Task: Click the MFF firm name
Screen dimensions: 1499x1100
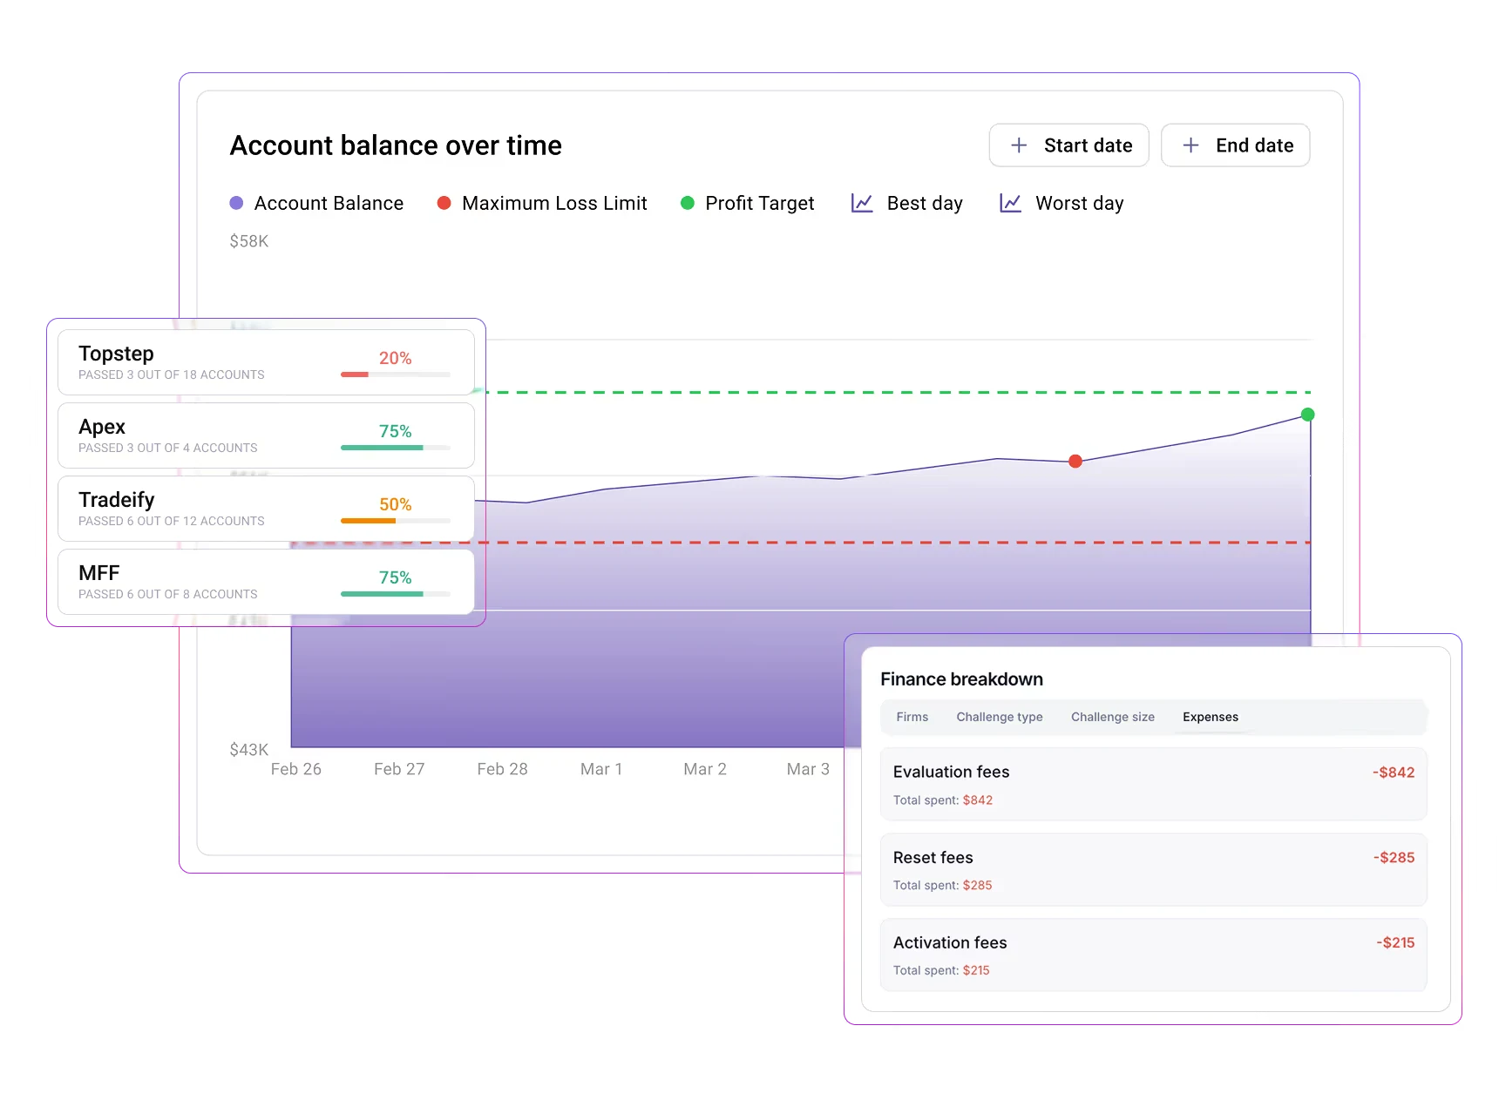Action: tap(98, 573)
